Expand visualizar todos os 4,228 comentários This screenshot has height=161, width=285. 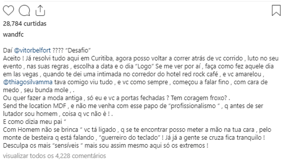[55, 156]
